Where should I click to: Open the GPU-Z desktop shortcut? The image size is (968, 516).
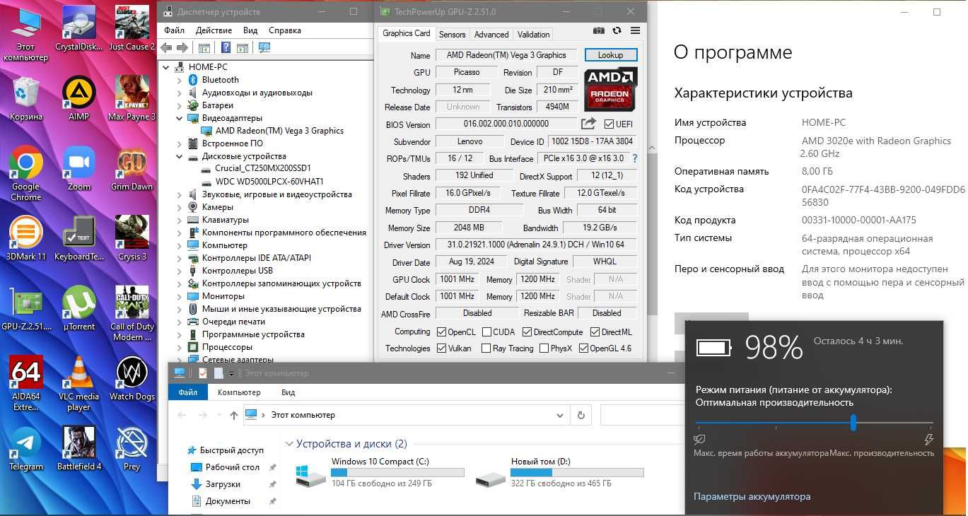26,309
